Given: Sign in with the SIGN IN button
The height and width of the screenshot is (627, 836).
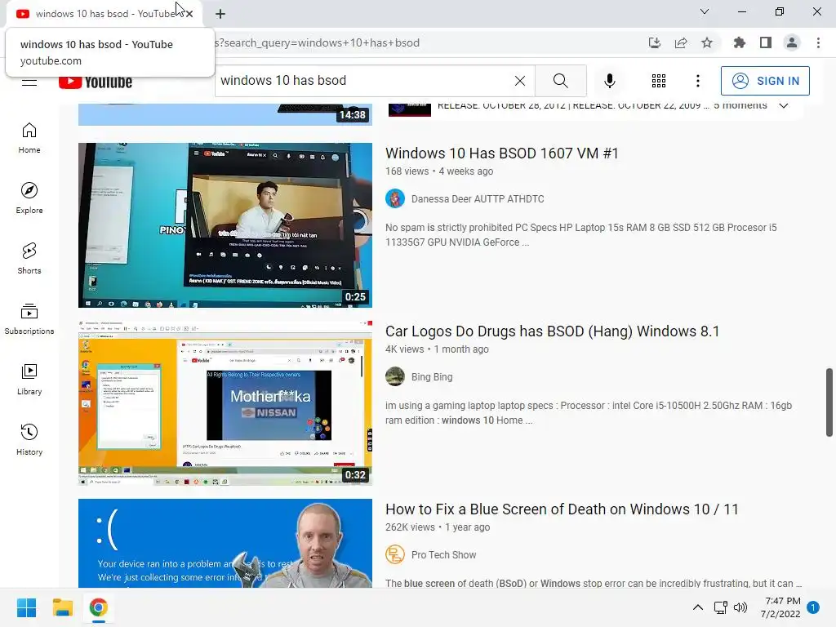Looking at the screenshot, I should [764, 81].
